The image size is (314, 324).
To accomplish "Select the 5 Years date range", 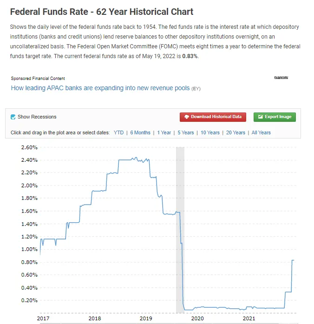I will click(x=186, y=132).
